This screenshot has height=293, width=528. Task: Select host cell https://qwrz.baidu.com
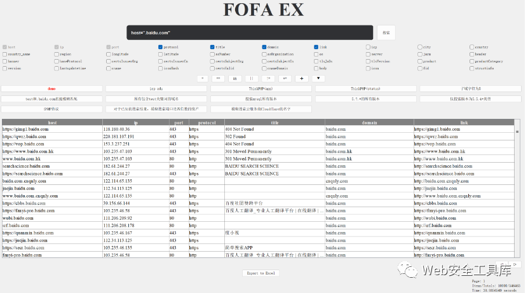click(52, 137)
